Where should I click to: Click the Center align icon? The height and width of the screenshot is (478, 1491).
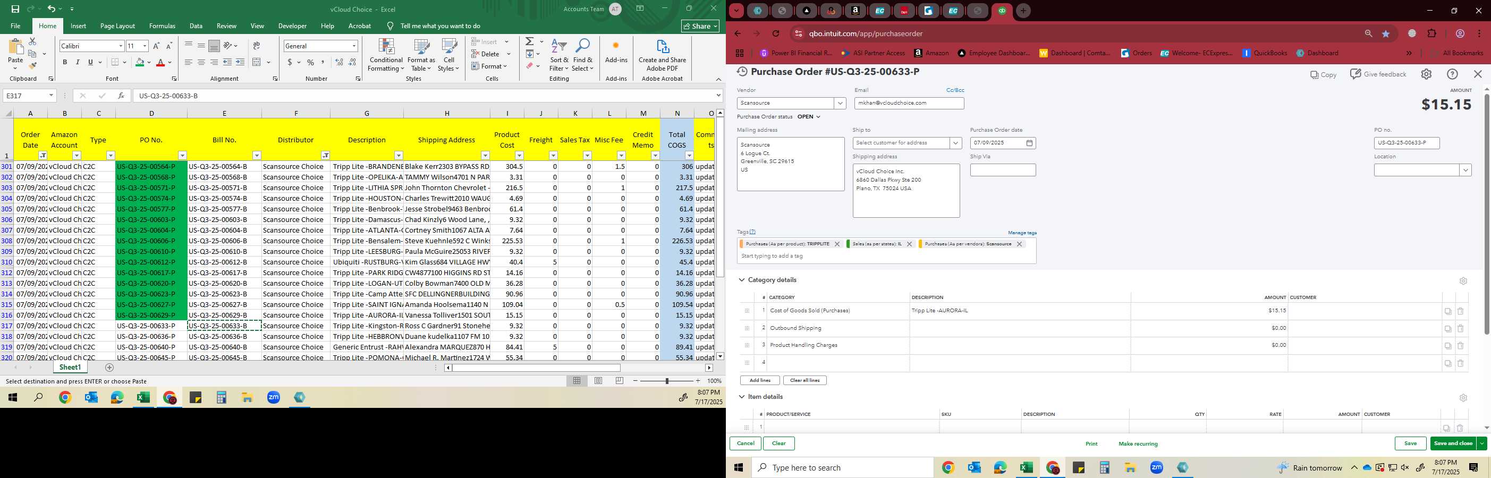point(201,62)
